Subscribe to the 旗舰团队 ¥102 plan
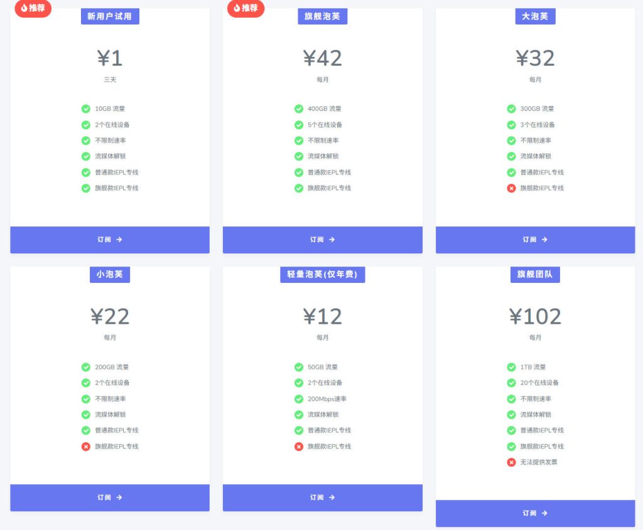This screenshot has height=530, width=643. [x=535, y=513]
